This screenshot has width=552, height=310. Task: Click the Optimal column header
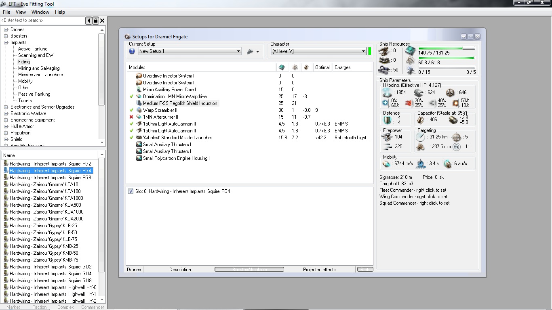pyautogui.click(x=322, y=67)
